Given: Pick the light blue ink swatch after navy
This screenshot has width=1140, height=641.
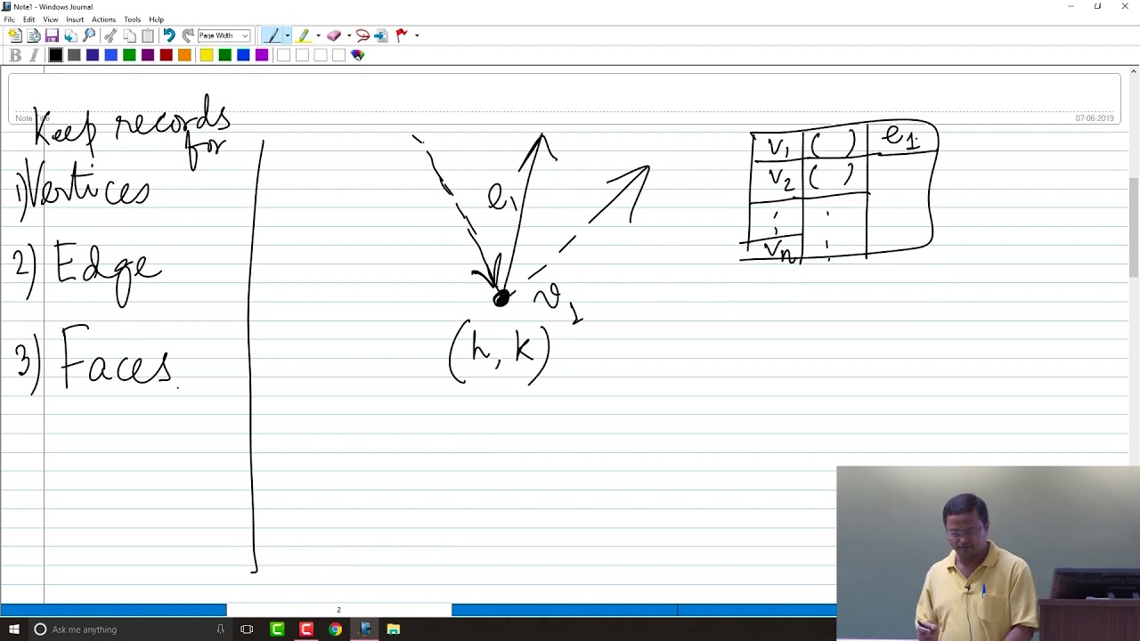Looking at the screenshot, I should [x=110, y=55].
